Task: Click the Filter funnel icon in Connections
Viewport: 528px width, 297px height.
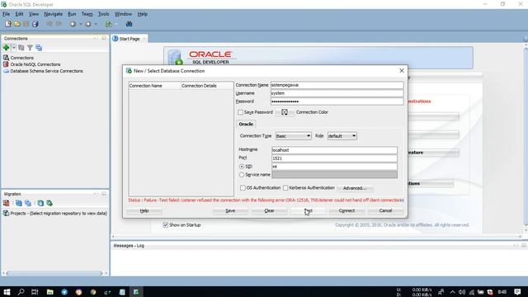Action: pyautogui.click(x=30, y=48)
